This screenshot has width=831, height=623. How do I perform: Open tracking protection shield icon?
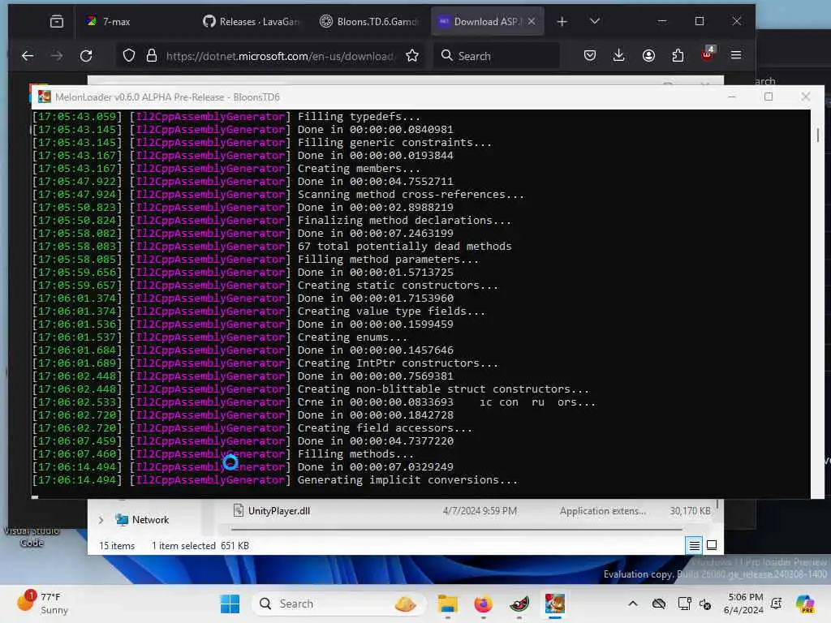point(129,56)
